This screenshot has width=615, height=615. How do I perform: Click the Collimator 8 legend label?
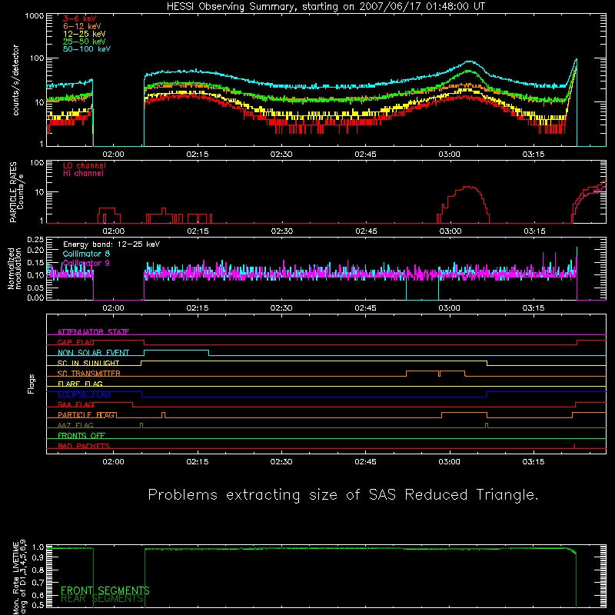point(86,254)
